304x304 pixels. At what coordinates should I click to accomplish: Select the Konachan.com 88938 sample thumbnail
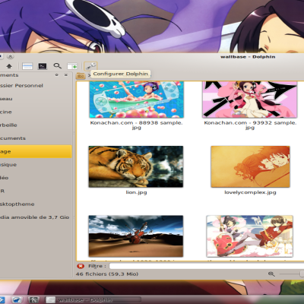click(x=136, y=100)
